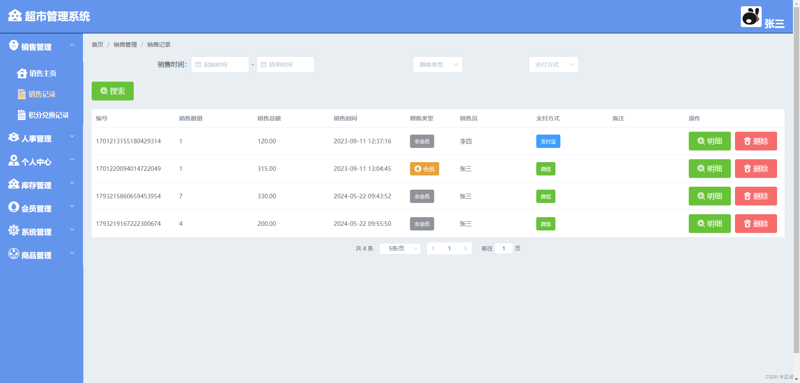The height and width of the screenshot is (383, 800).
Task: Click the 人事管理 people icon
Action: click(x=14, y=137)
